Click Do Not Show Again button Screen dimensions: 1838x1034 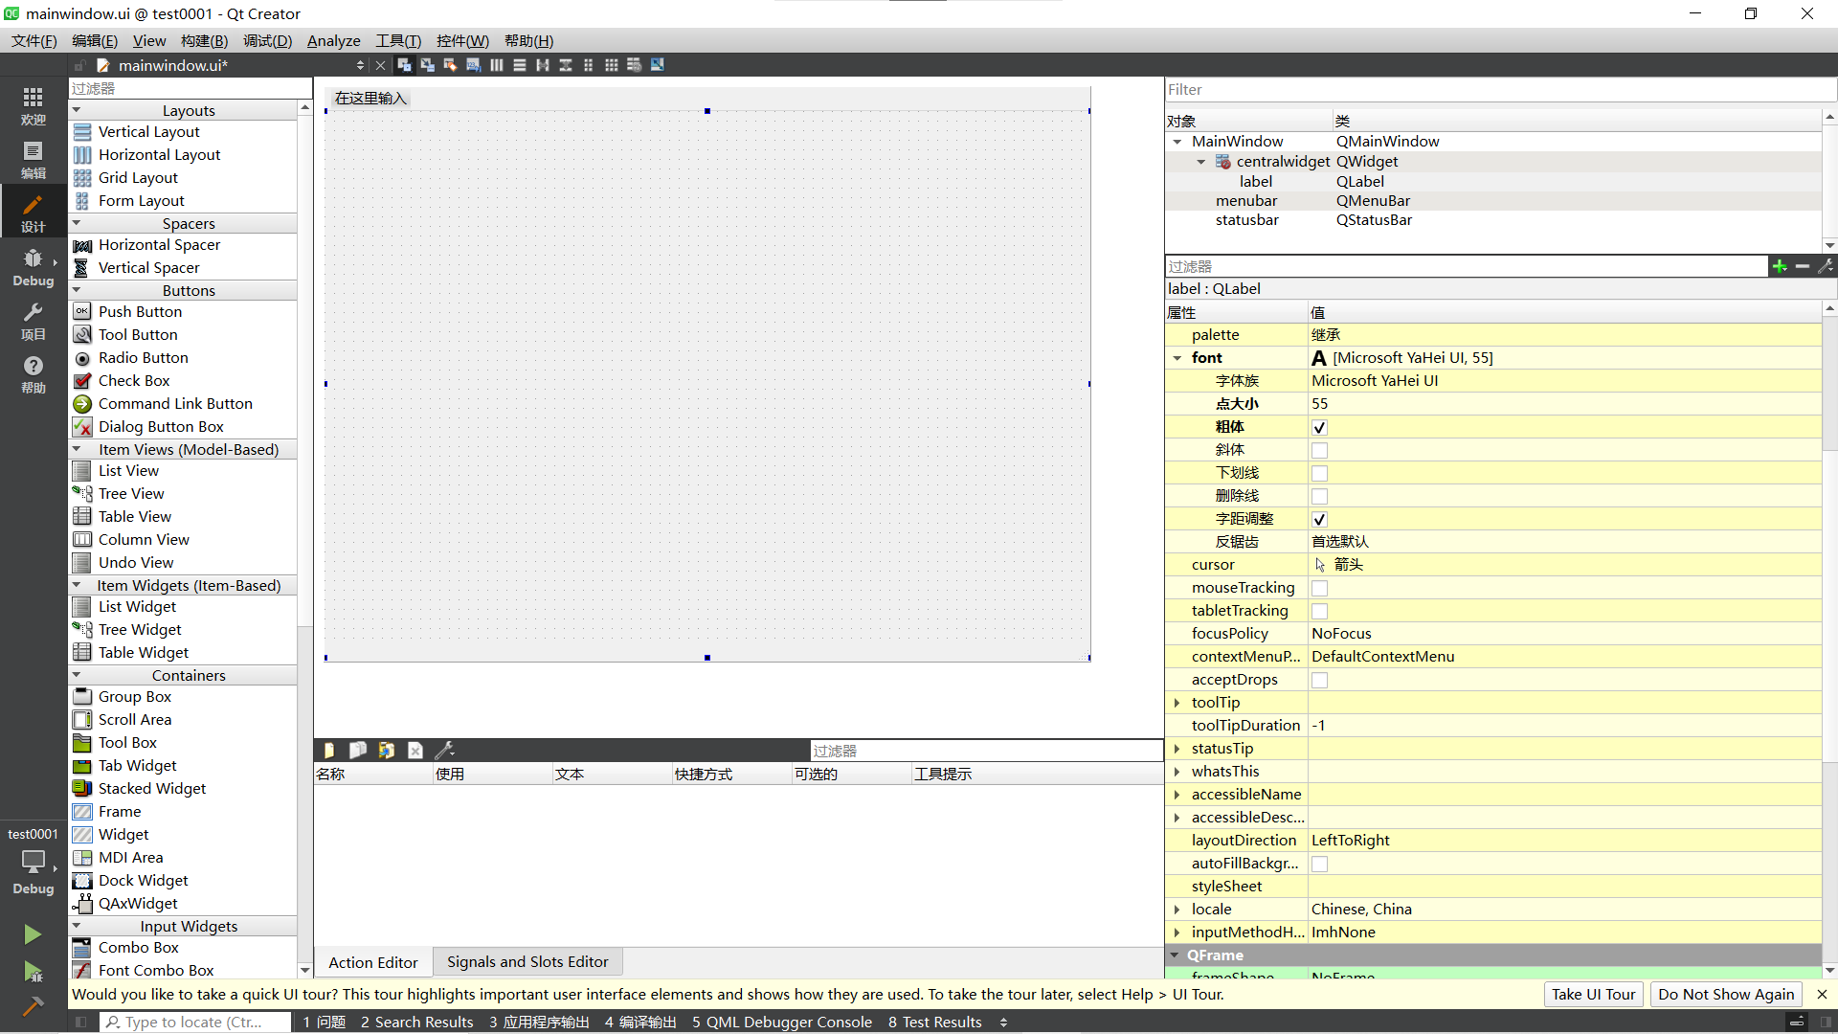tap(1725, 994)
